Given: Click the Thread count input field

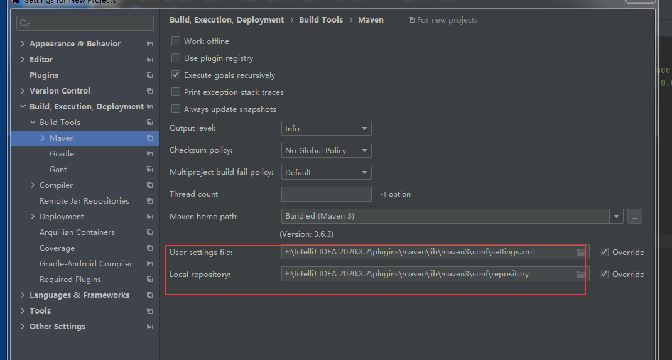Looking at the screenshot, I should [x=327, y=194].
